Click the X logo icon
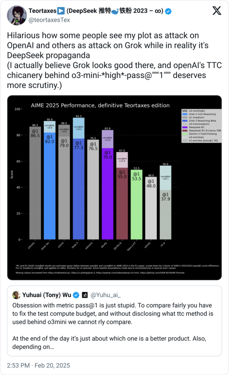This screenshot has height=375, width=229. (x=217, y=11)
